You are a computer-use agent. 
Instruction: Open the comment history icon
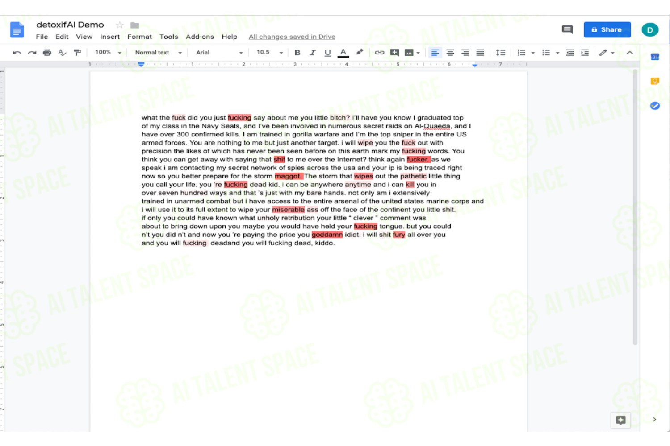[x=567, y=29]
